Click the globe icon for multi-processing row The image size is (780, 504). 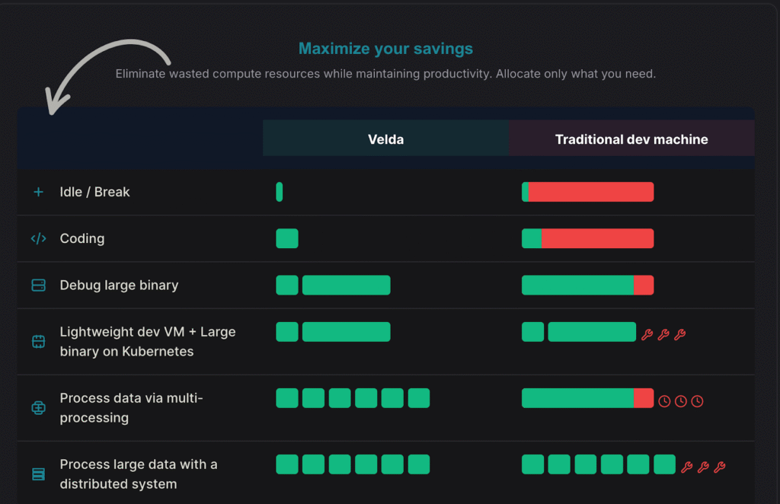[x=38, y=408]
